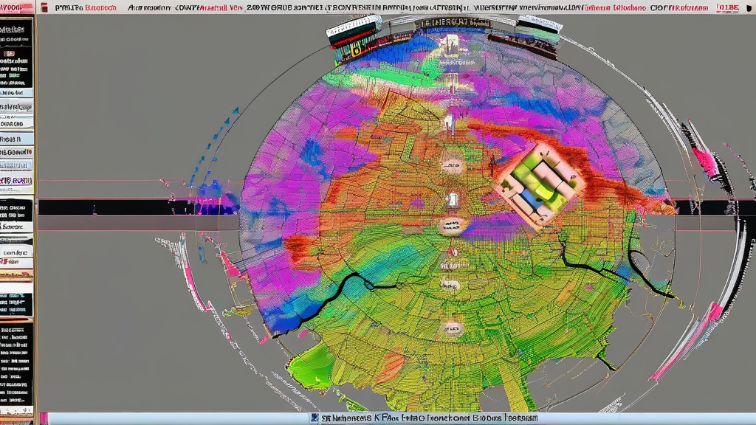
Task: Click the white rectangular marker at map center
Action: coord(453,199)
